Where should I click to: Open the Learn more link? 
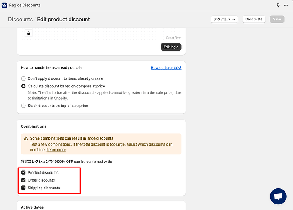coord(56,150)
